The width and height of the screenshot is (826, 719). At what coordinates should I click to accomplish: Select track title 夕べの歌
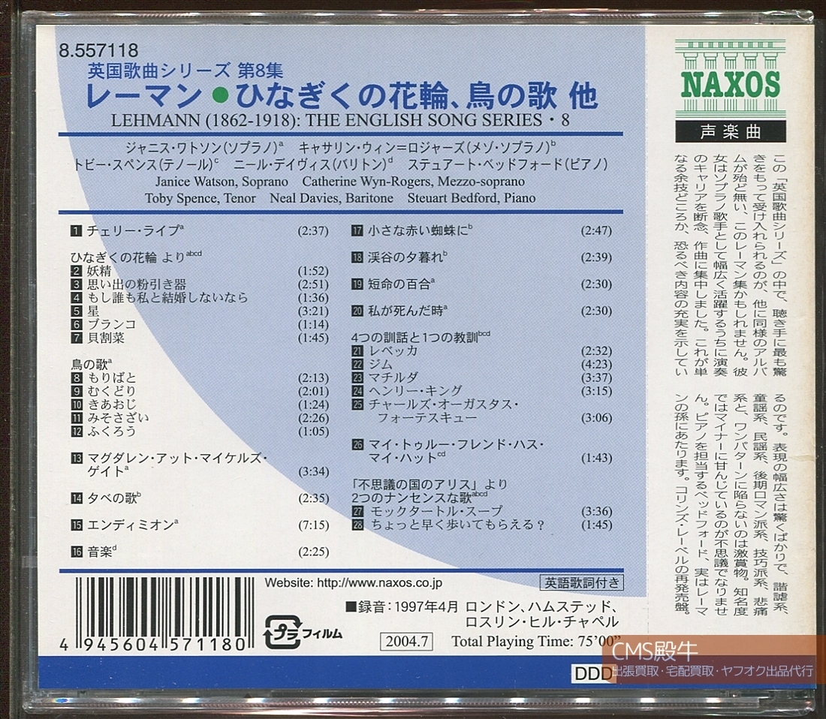[x=114, y=498]
